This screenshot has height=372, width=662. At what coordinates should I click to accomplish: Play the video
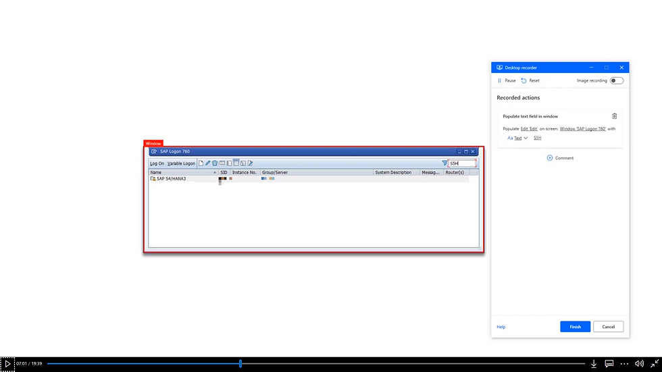(7, 364)
